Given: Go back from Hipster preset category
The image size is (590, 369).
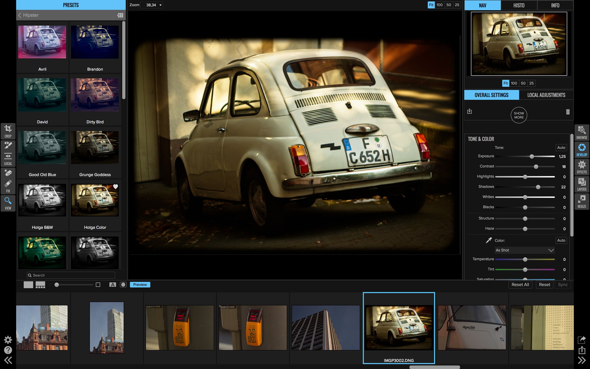Looking at the screenshot, I should [x=20, y=15].
